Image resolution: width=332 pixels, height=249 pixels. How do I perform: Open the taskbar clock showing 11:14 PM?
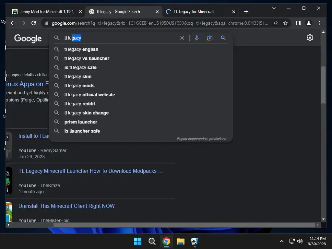(x=317, y=241)
